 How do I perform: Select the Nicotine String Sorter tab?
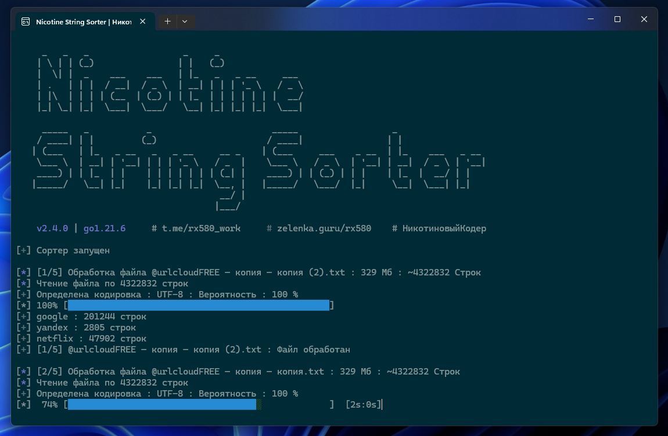tap(85, 21)
